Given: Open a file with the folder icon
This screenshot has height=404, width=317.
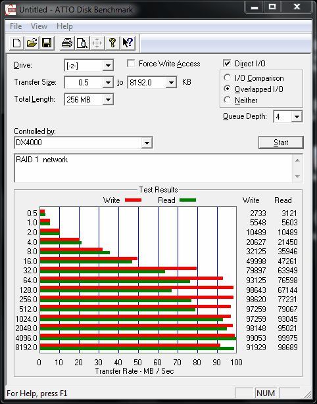Looking at the screenshot, I should tap(32, 43).
